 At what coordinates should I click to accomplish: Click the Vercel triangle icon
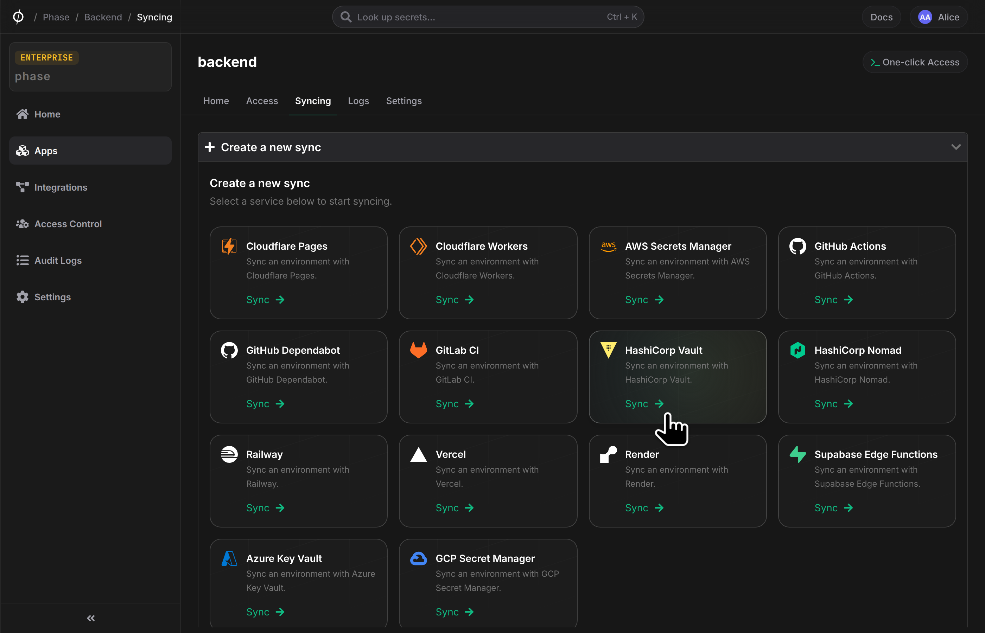(x=419, y=454)
